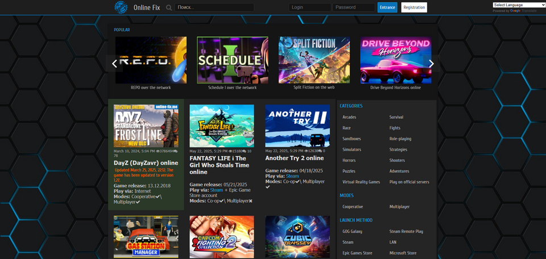Select the Role-playing category
Screen dimensions: 546x259
(400, 139)
